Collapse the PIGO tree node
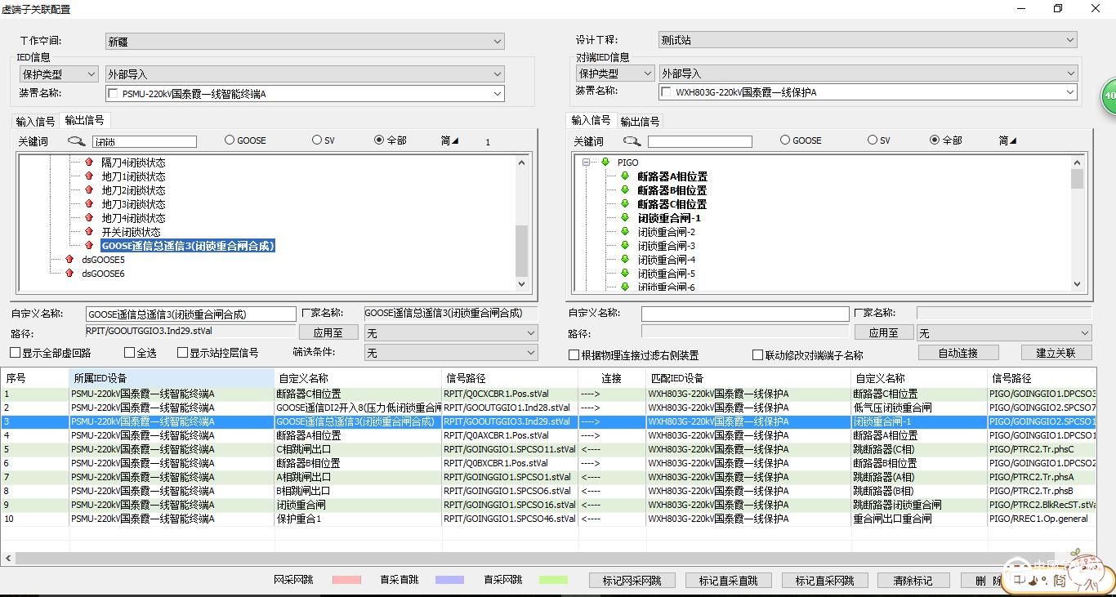 pos(587,163)
